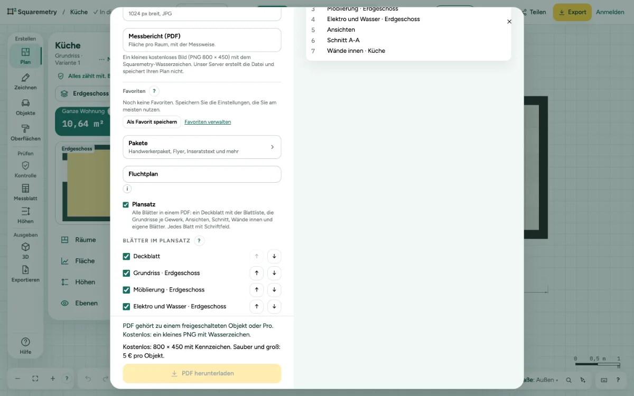Uncheck the Deckblatt sheet
Screen dimensions: 634x396
point(126,257)
